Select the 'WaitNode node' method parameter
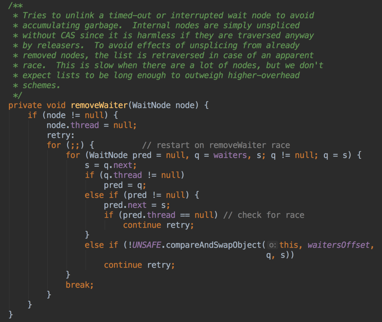The height and width of the screenshot is (322, 382). point(163,105)
